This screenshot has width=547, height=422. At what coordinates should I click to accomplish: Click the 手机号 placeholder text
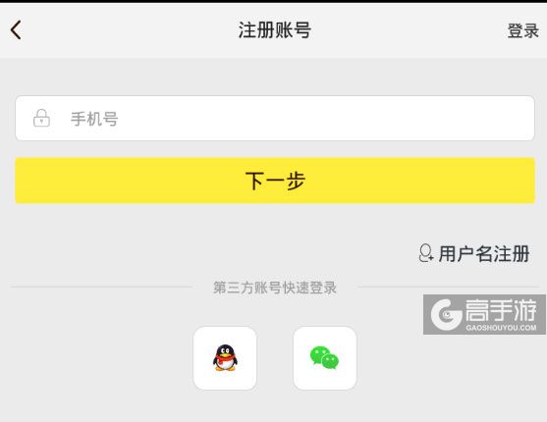[x=94, y=119]
